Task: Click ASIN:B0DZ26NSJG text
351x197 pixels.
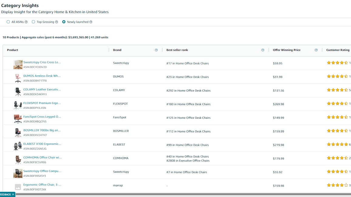Action: 35,149
